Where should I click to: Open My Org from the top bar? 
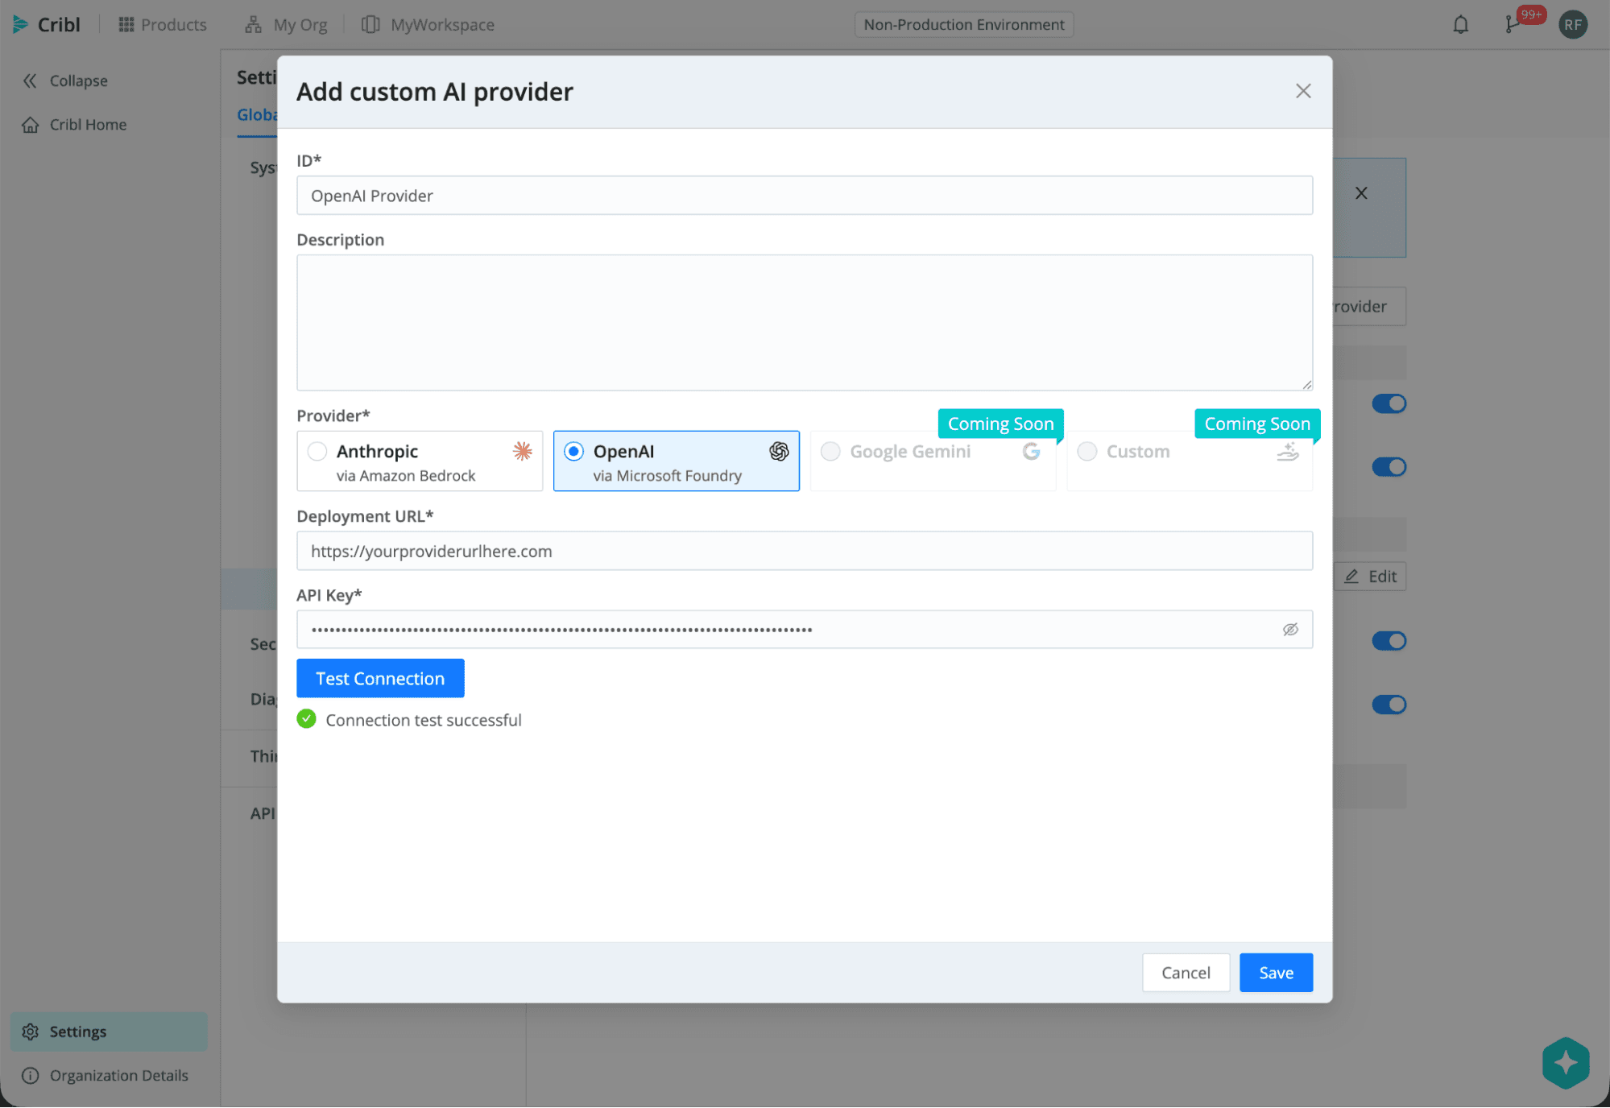285,24
